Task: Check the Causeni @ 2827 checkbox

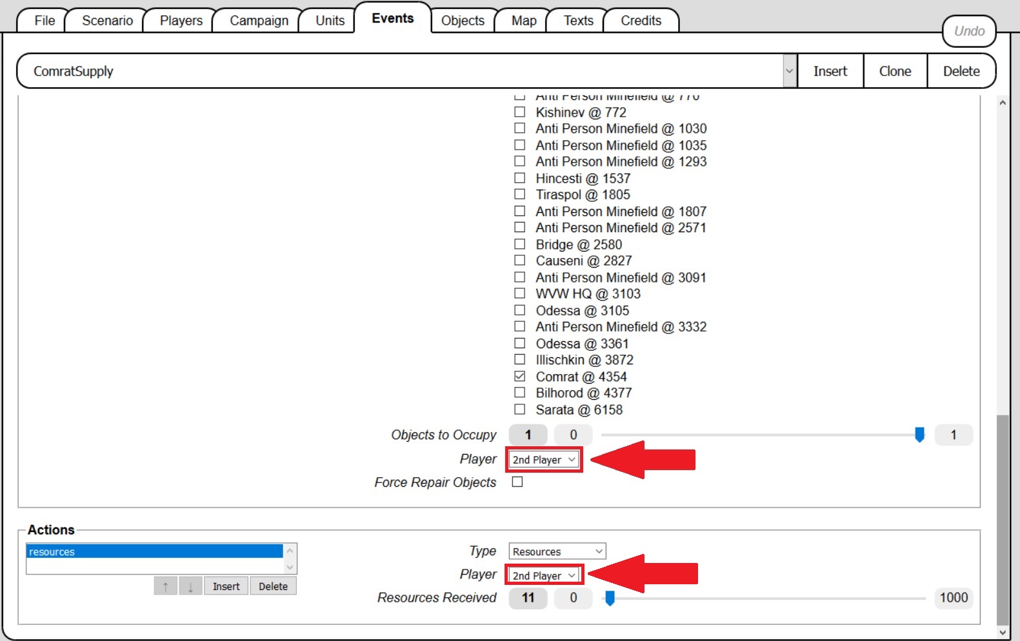Action: pyautogui.click(x=519, y=261)
